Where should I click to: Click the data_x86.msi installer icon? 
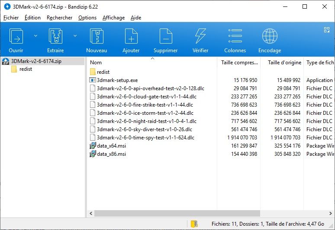[93, 154]
